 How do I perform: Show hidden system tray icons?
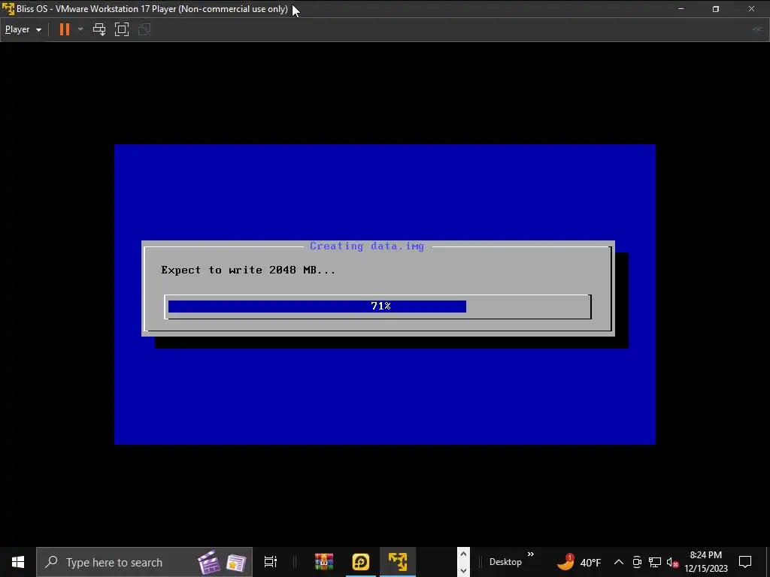pyautogui.click(x=619, y=562)
